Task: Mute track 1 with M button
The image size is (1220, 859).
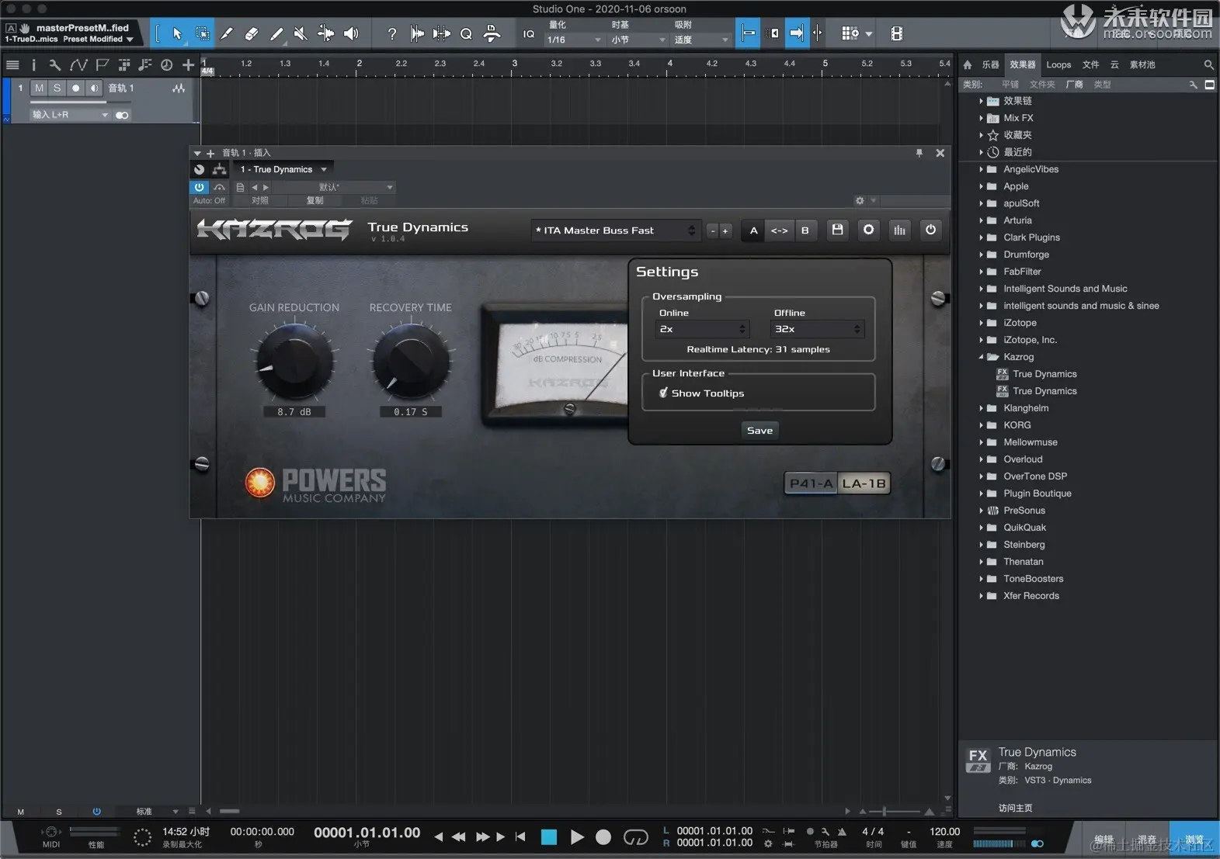Action: 40,88
